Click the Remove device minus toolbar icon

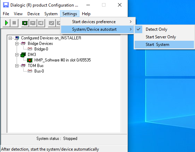pyautogui.click(x=33, y=23)
